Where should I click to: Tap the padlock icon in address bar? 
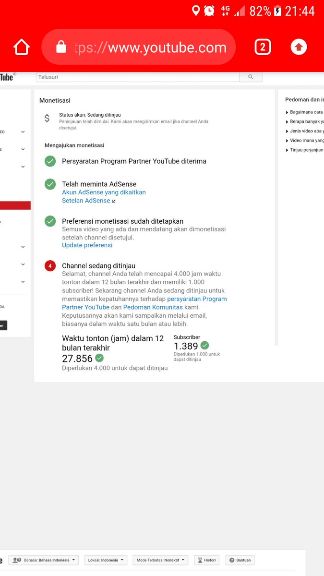61,47
